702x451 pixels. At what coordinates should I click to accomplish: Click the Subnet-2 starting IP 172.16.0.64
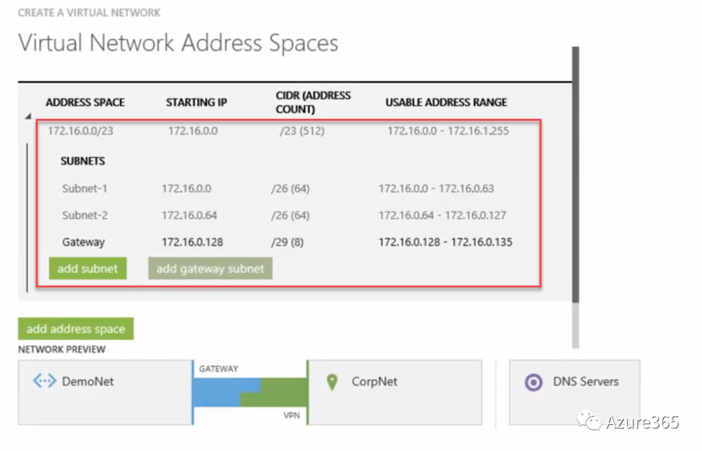190,216
